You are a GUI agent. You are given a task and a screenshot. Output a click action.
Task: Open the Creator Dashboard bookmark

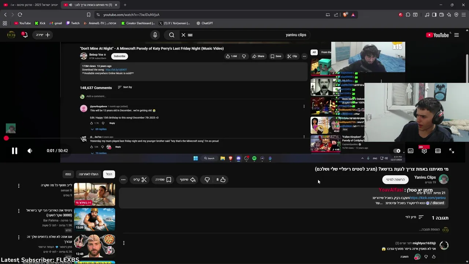(138, 23)
